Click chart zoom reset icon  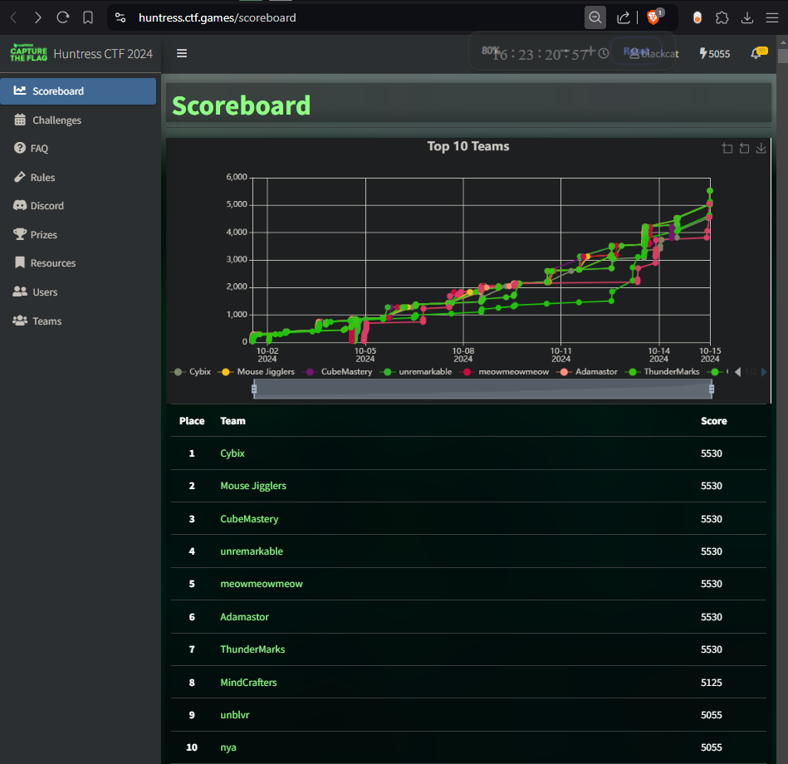744,149
